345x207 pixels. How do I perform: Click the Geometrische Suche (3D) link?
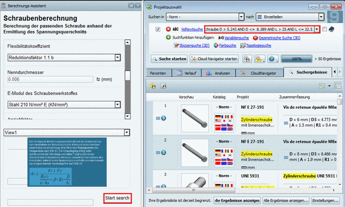point(279,38)
